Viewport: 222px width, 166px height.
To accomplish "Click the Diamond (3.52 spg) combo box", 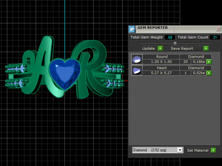I will (x=158, y=150).
